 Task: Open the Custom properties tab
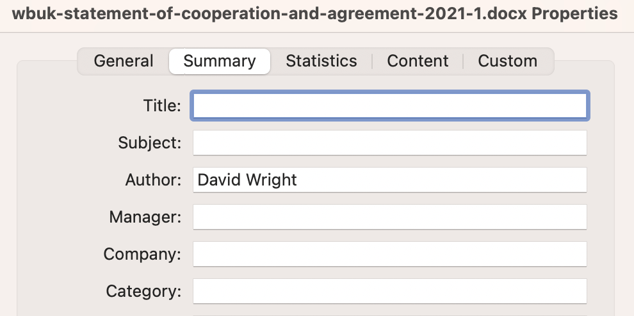point(507,61)
